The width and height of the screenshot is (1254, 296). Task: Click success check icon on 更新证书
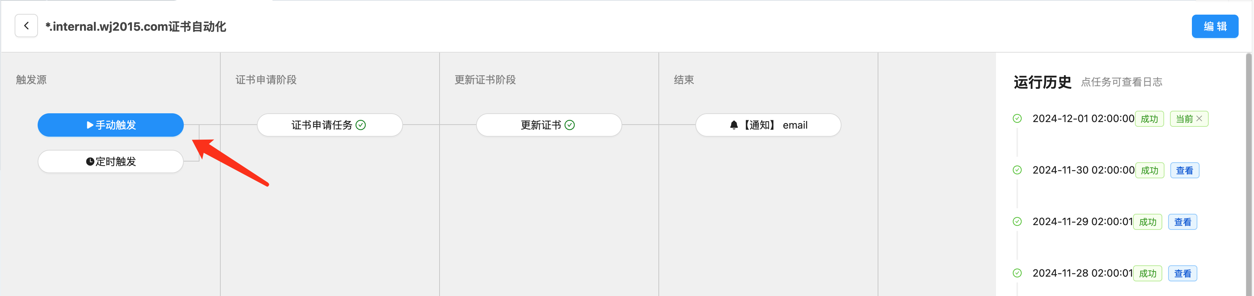click(570, 125)
